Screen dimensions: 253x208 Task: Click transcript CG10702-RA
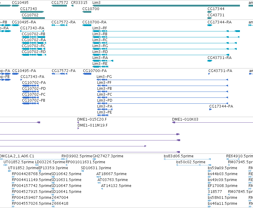34,40
